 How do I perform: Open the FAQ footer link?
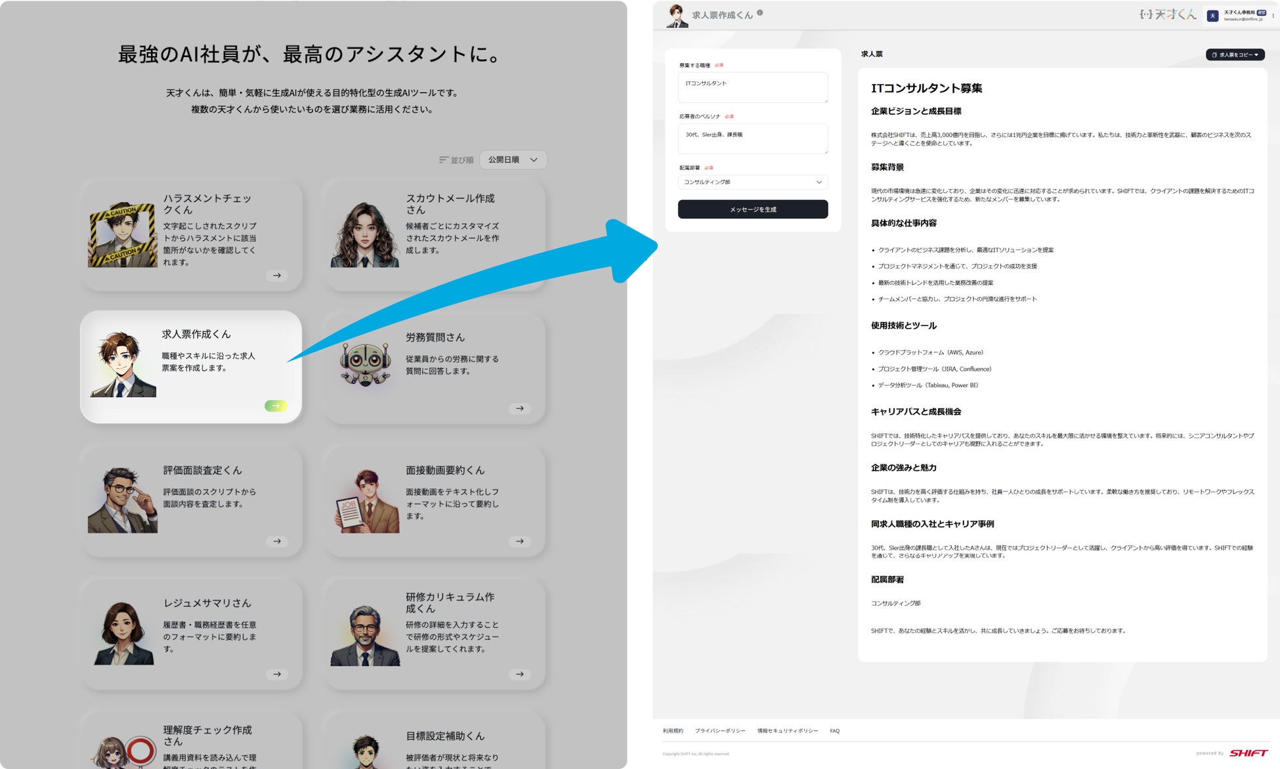point(834,730)
